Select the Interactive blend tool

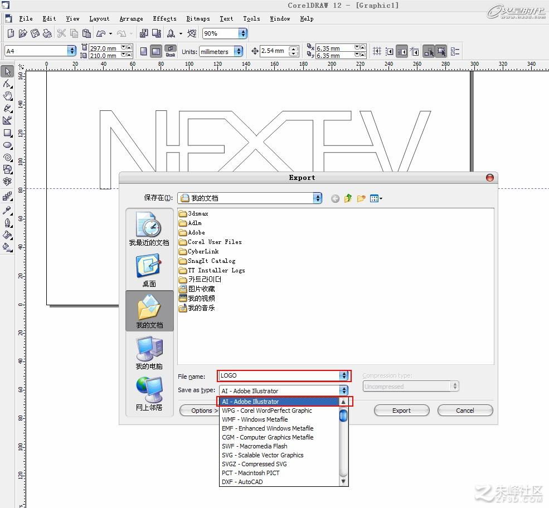coord(7,196)
